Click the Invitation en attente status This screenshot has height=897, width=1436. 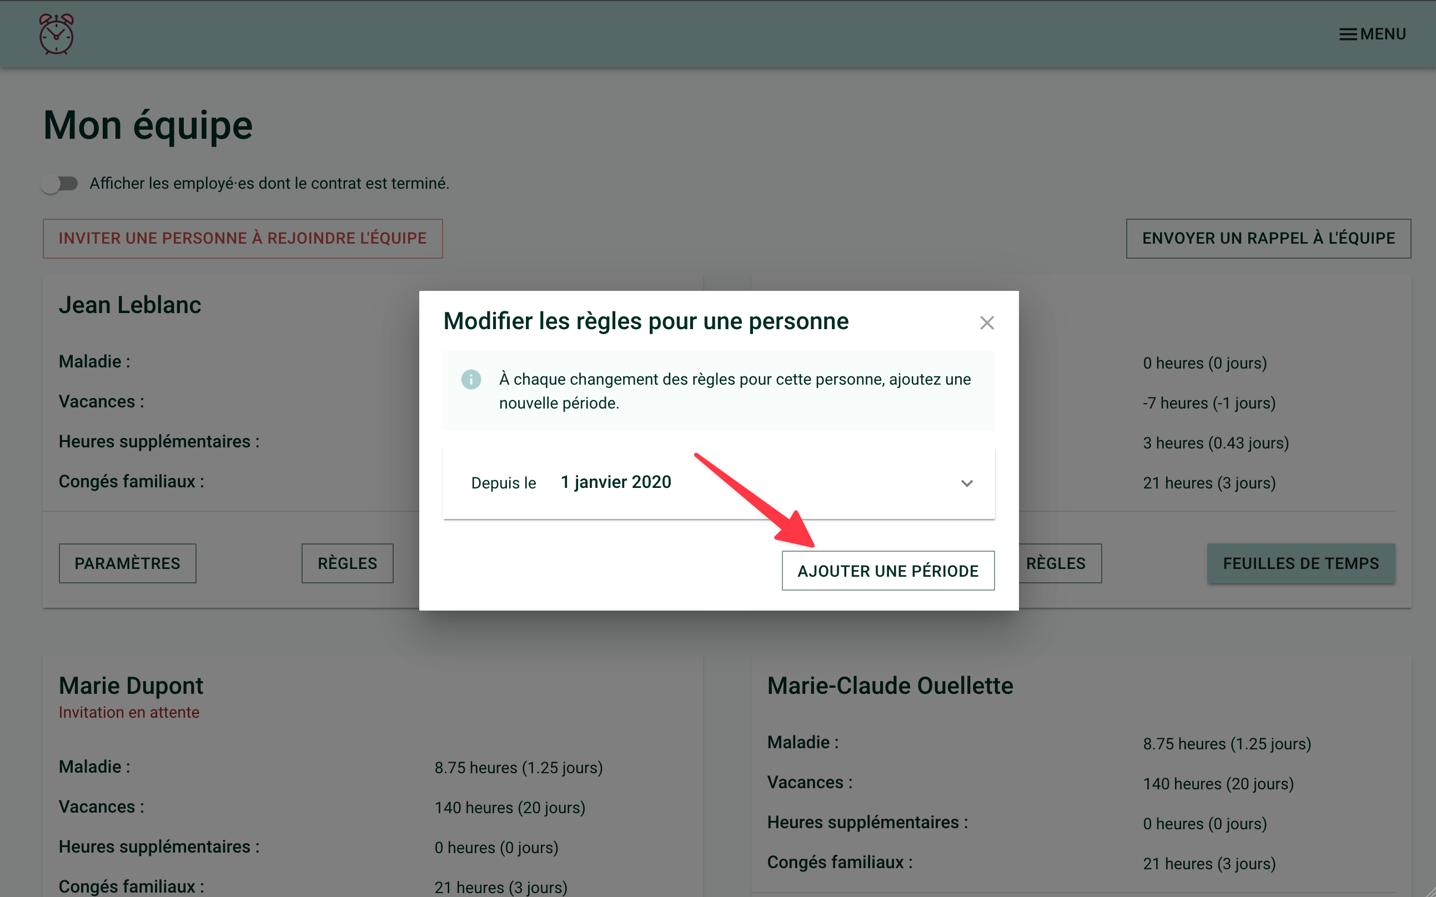129,713
